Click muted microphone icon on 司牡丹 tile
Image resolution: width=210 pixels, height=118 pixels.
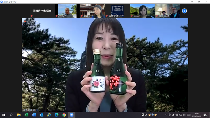pos(31,16)
